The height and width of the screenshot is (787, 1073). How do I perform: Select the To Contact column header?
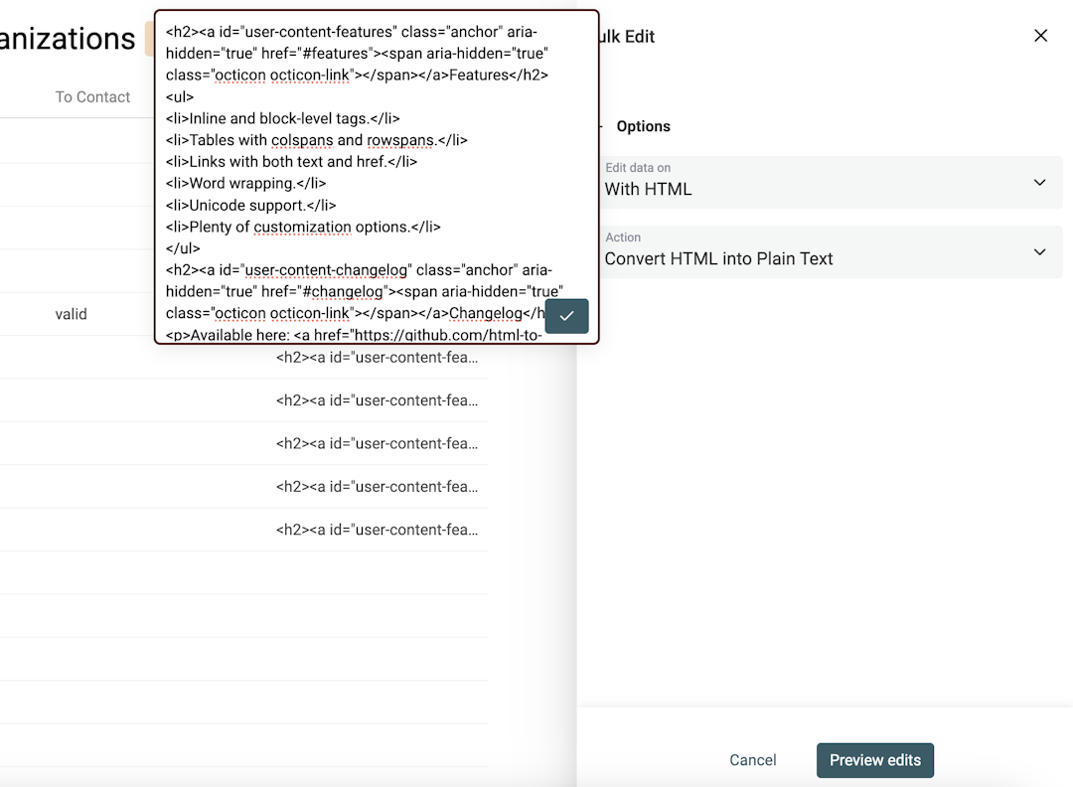93,96
